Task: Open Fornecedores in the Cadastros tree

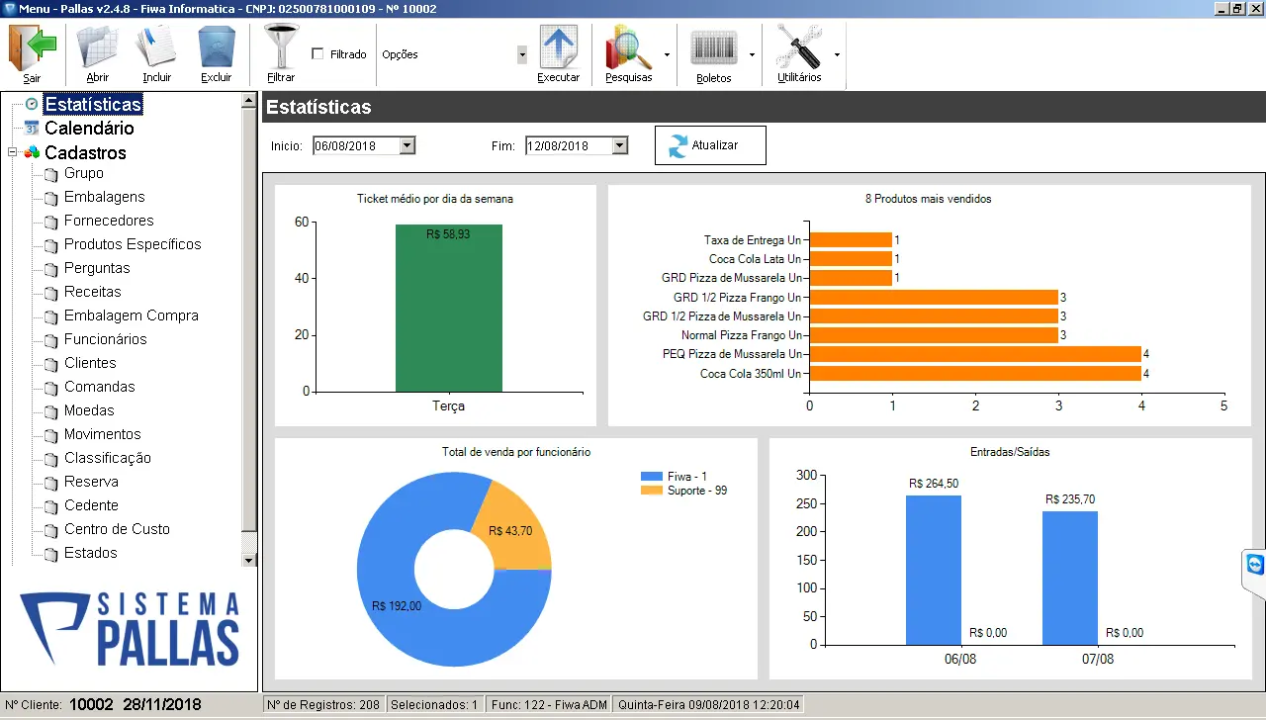Action: [x=109, y=221]
